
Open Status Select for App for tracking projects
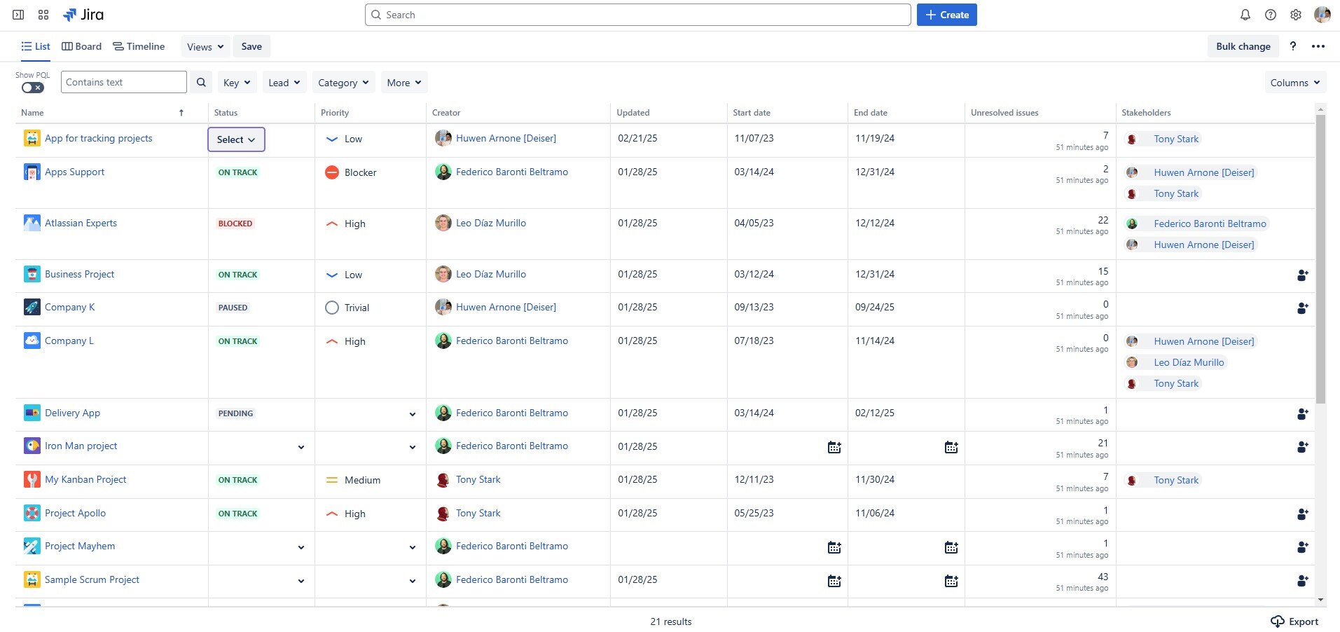(x=236, y=139)
